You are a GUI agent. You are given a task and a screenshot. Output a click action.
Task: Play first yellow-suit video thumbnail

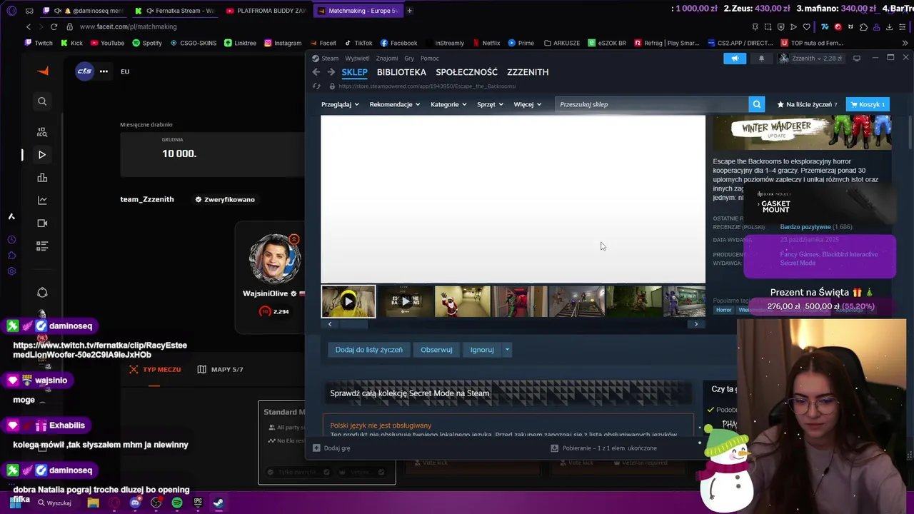[x=348, y=301]
